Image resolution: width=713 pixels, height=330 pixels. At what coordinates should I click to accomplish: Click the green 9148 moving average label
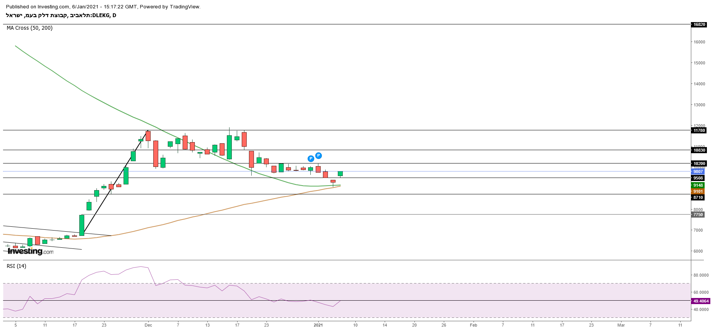pyautogui.click(x=698, y=185)
